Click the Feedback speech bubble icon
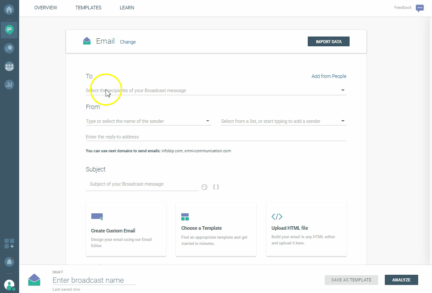 click(x=420, y=8)
